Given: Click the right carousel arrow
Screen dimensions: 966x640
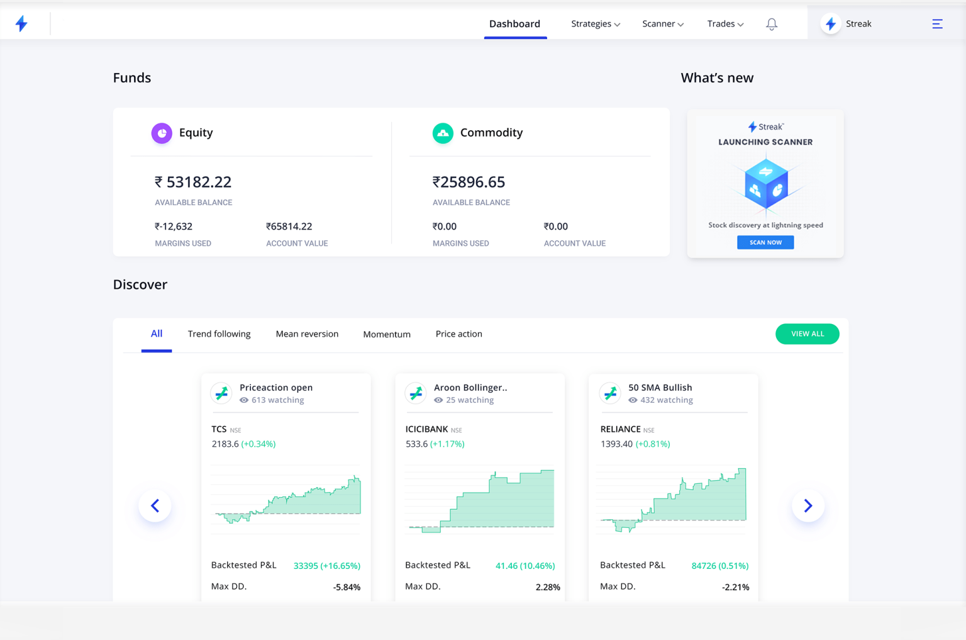Looking at the screenshot, I should pos(808,505).
